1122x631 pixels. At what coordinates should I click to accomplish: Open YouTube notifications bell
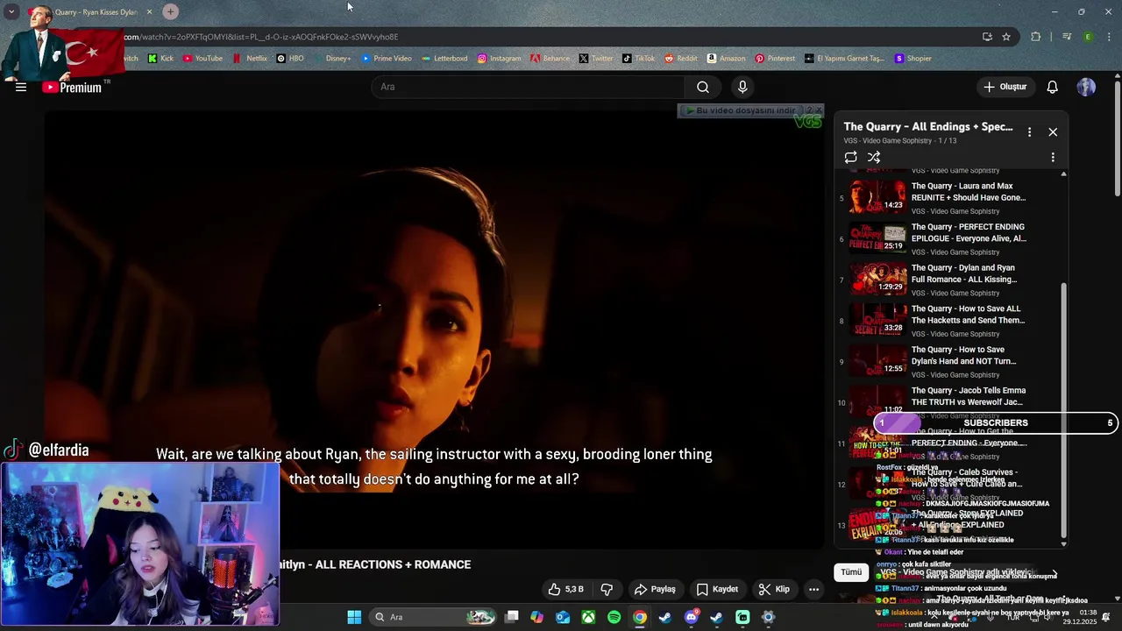(x=1053, y=87)
